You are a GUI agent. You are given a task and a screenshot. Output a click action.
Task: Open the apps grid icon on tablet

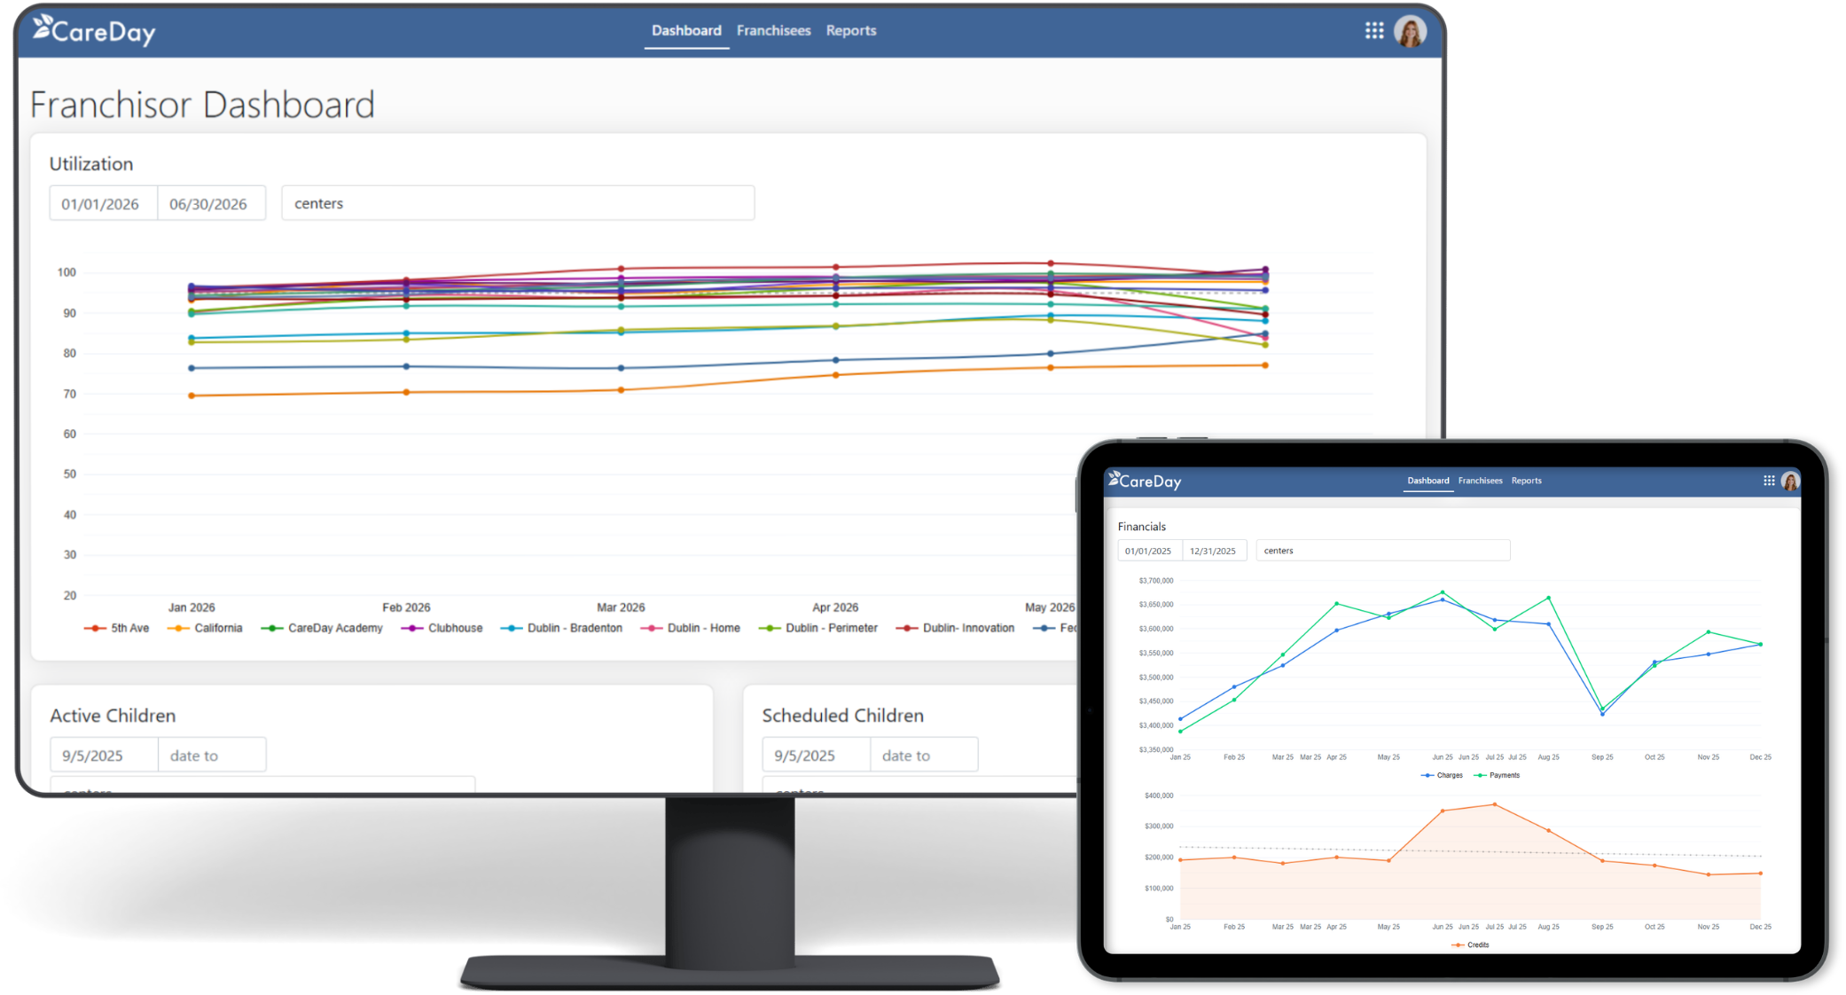[x=1769, y=481]
